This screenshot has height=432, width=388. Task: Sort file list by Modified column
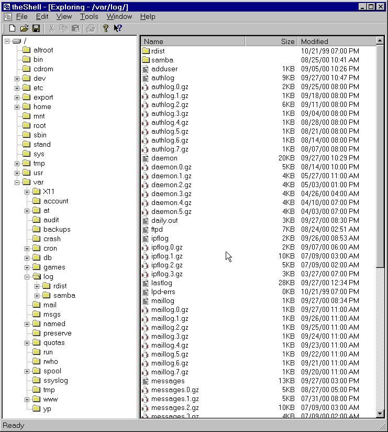click(x=336, y=41)
